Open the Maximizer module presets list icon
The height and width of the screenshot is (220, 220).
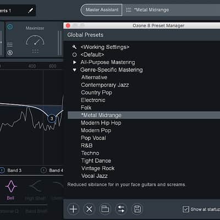click(10, 45)
